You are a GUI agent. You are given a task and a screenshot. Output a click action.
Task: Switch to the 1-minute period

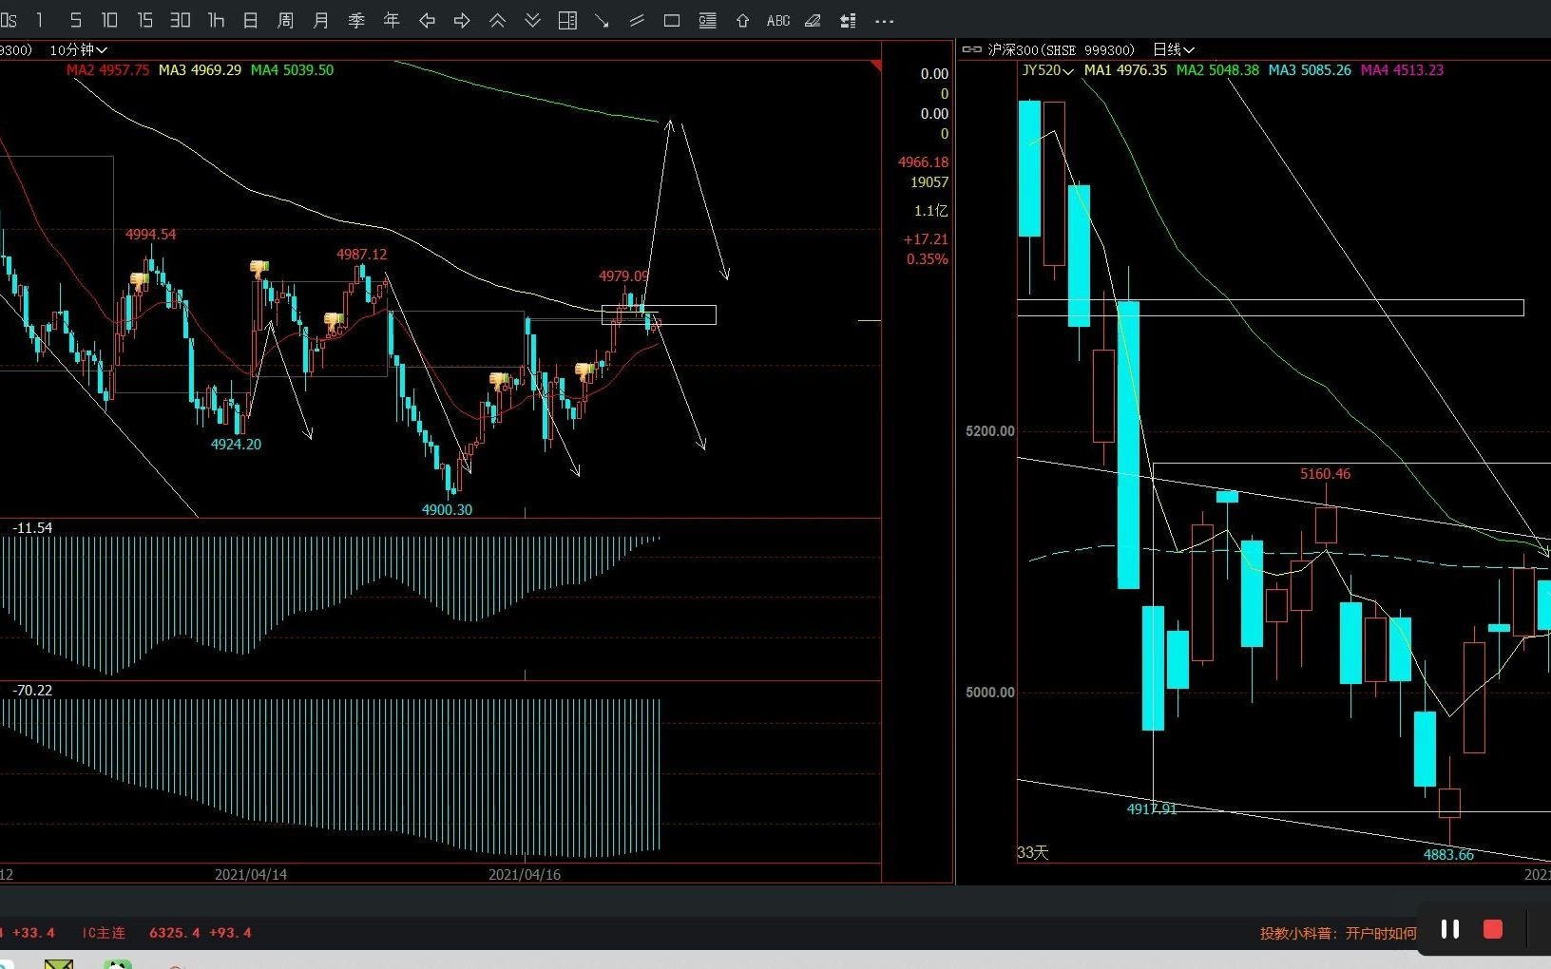(x=40, y=20)
